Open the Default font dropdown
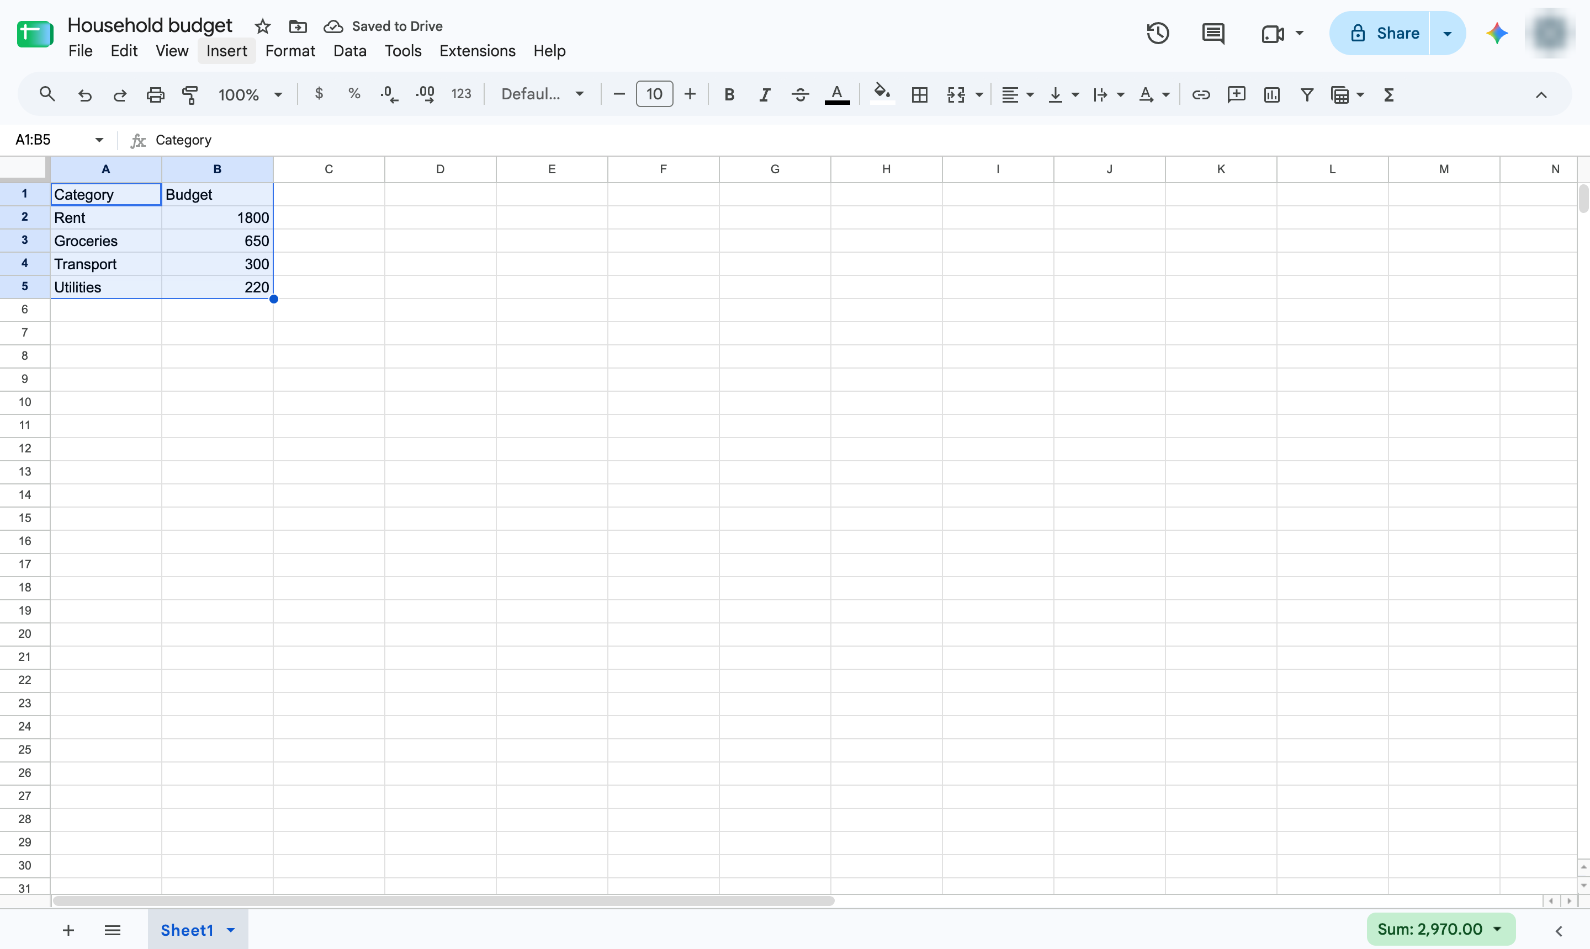The image size is (1590, 949). 542,94
